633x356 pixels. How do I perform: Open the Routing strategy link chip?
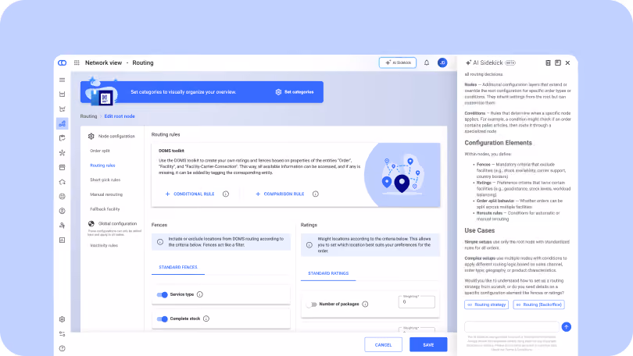click(486, 304)
